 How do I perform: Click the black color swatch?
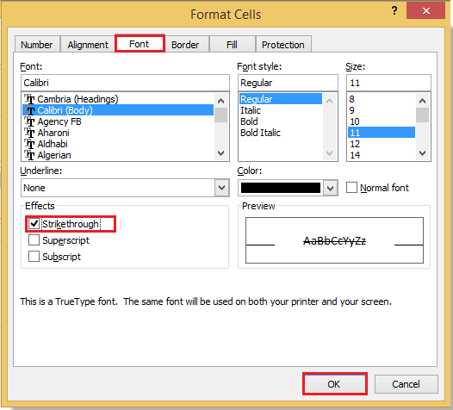[281, 188]
